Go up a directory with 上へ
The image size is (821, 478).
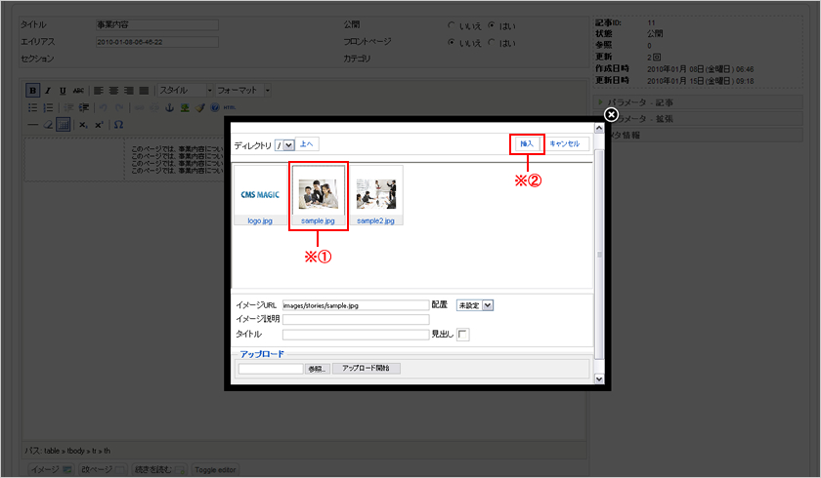307,144
